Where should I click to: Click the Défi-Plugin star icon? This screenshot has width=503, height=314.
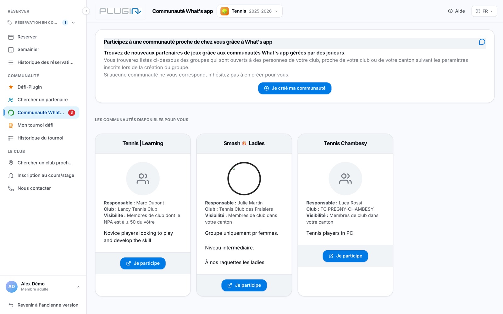click(x=11, y=87)
